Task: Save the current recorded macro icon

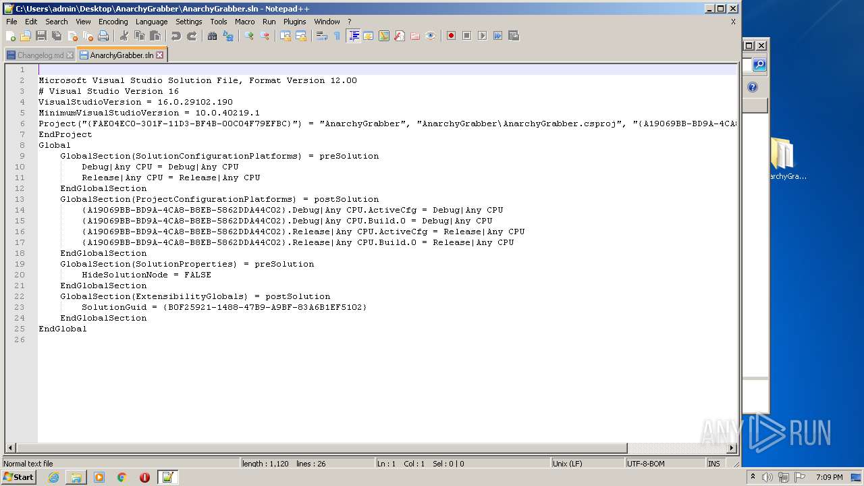Action: click(x=513, y=36)
